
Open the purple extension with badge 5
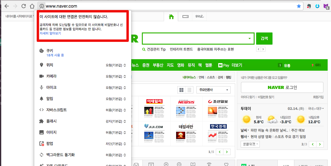pyautogui.click(x=326, y=6)
